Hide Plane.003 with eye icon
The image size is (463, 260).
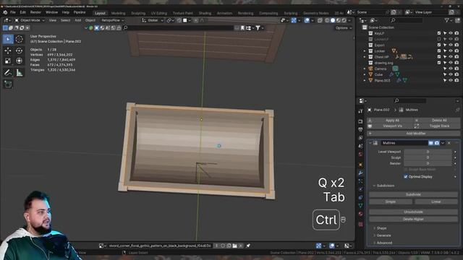coord(451,80)
